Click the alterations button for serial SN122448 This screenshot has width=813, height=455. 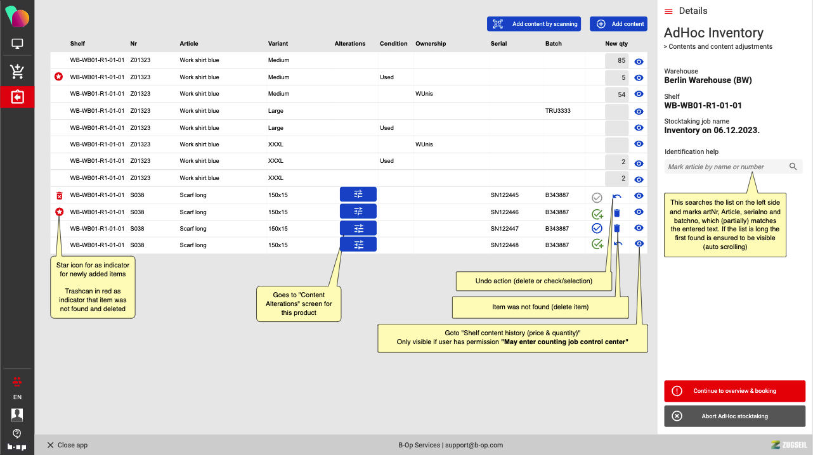pyautogui.click(x=358, y=245)
